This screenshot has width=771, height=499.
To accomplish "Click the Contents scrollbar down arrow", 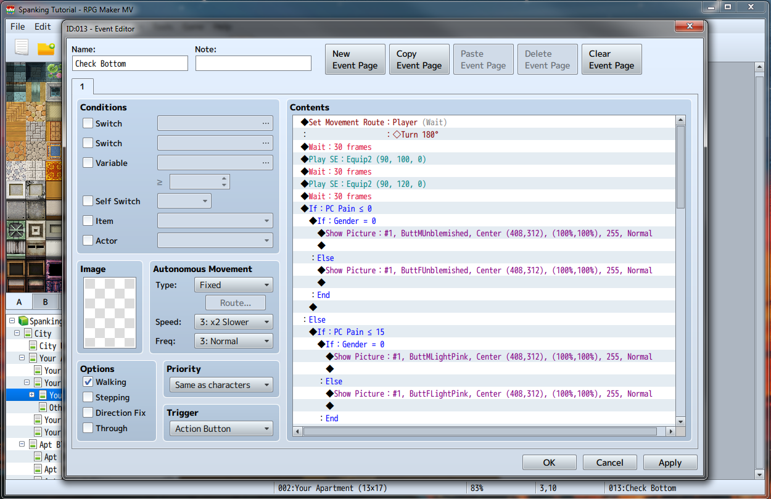I will [680, 421].
